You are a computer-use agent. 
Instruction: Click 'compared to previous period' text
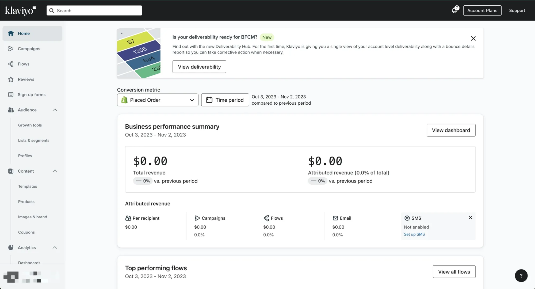pos(281,103)
